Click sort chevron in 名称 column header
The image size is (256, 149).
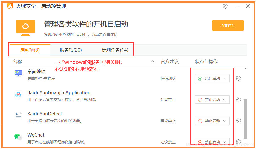pyautogui.click(x=153, y=61)
